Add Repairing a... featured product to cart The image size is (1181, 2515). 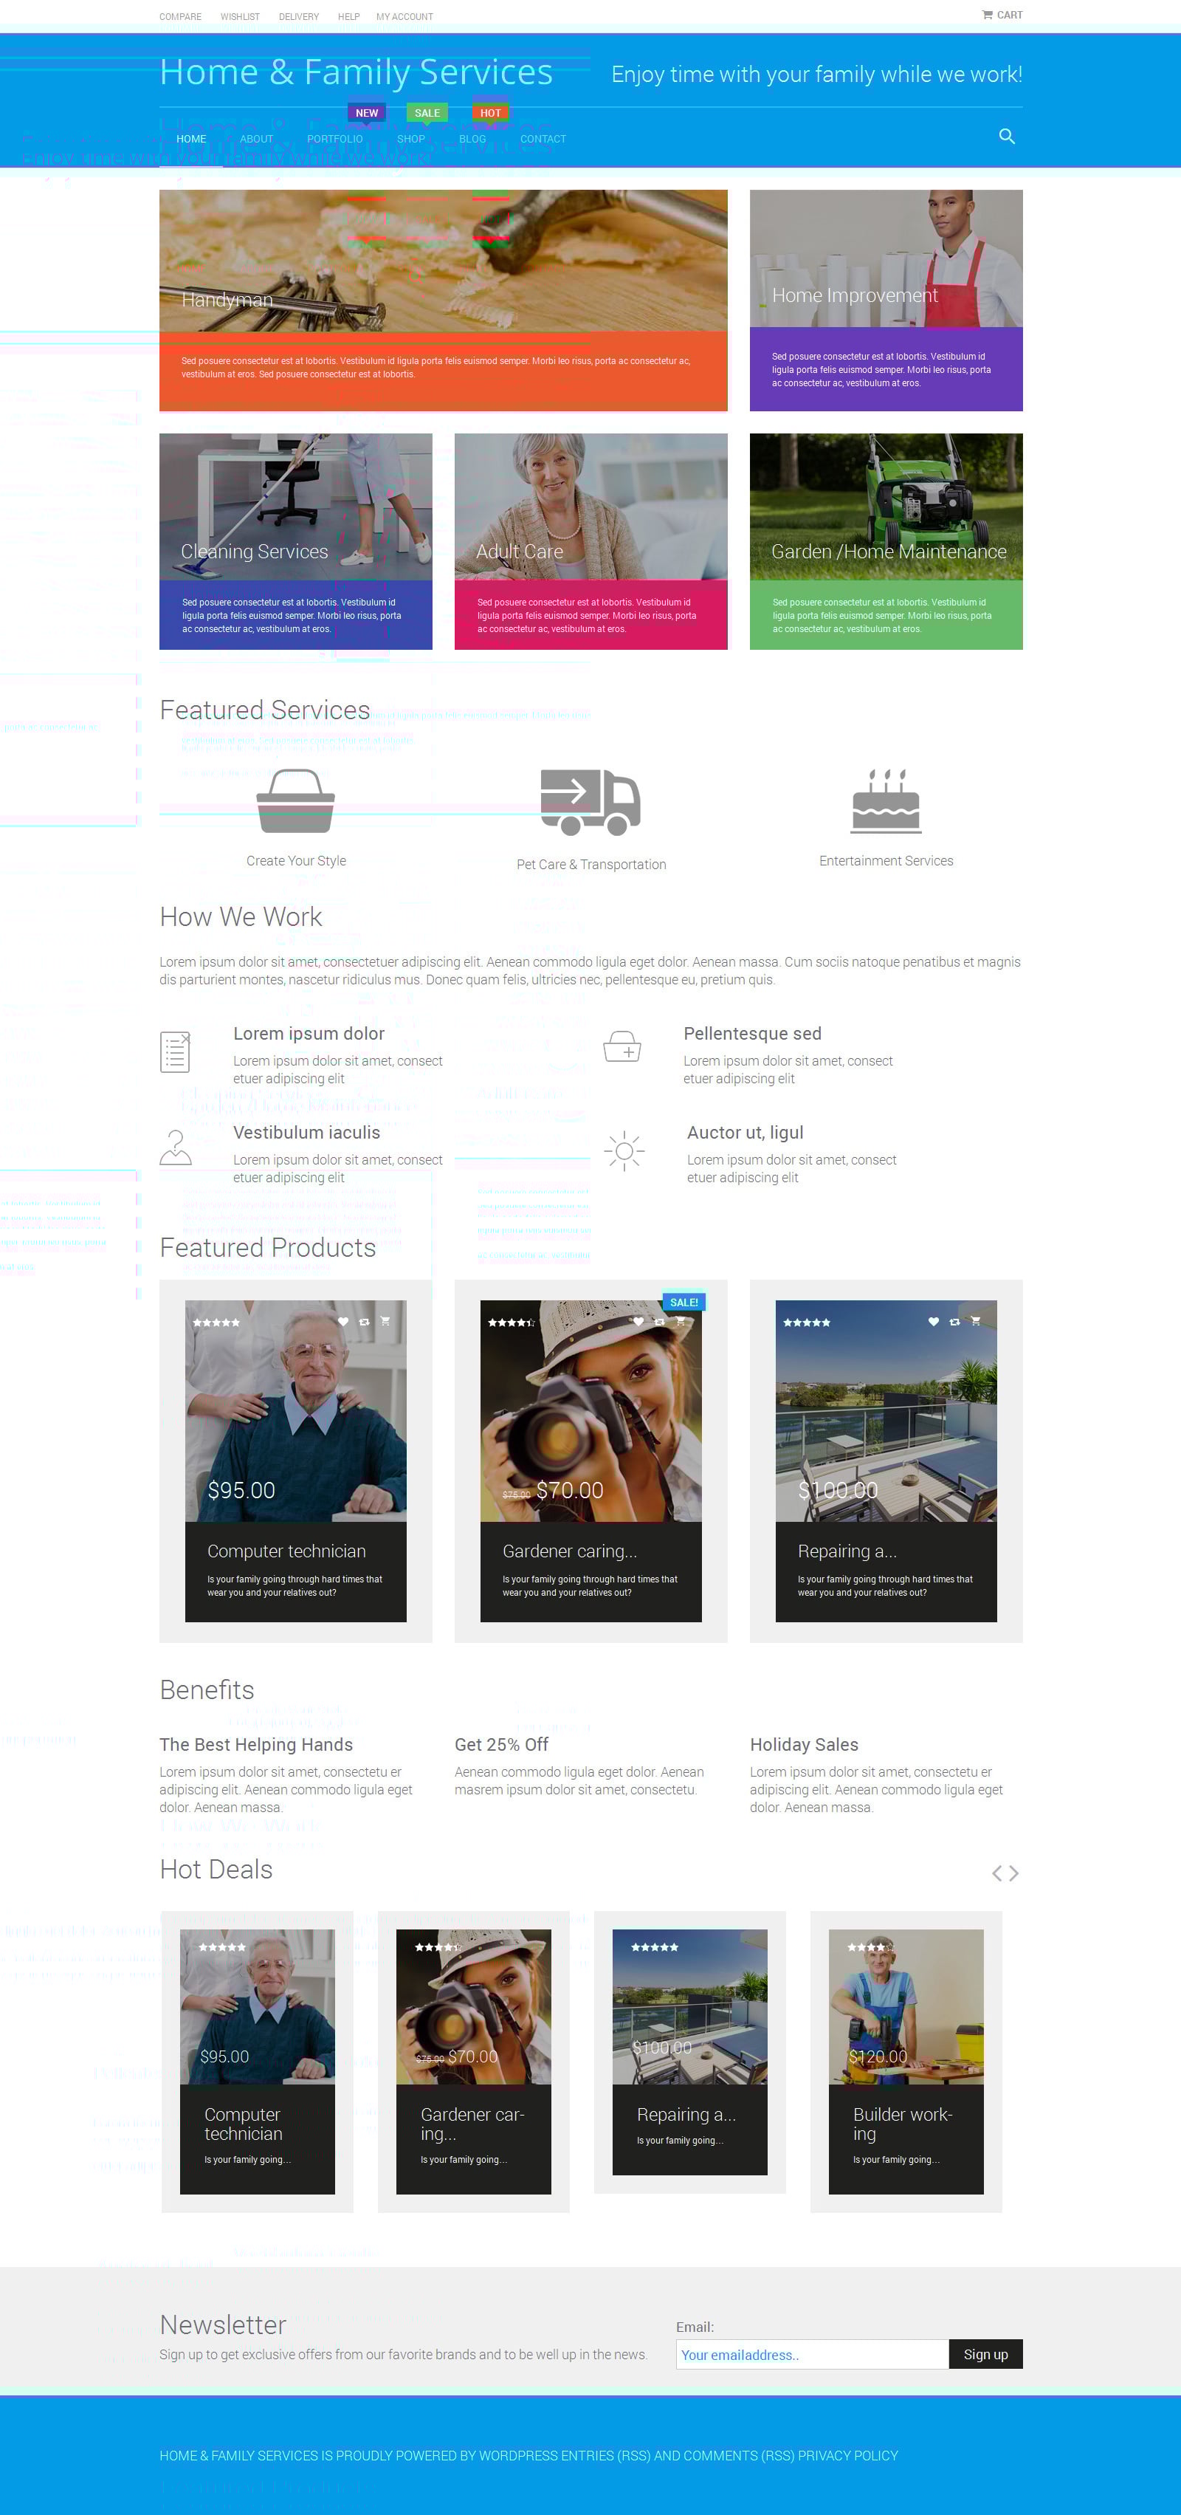pyautogui.click(x=975, y=1321)
